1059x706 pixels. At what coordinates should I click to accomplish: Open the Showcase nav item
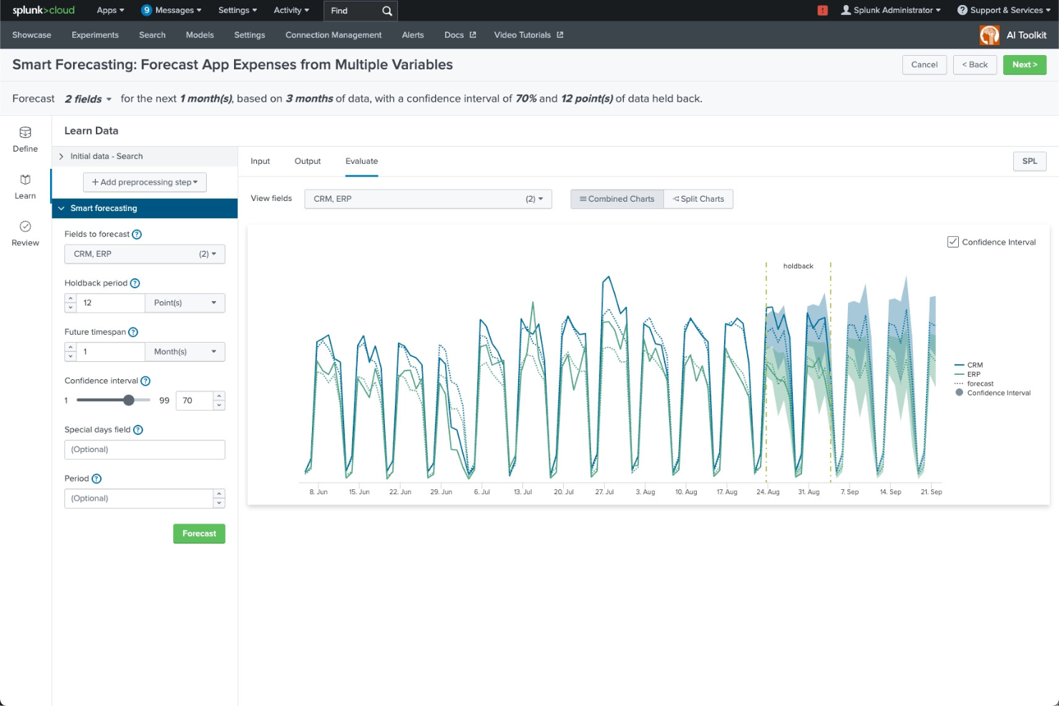click(31, 35)
